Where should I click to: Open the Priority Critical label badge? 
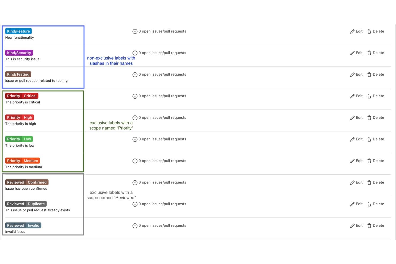coord(22,96)
